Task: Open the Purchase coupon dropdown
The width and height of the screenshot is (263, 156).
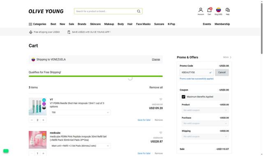Action: 205,123
